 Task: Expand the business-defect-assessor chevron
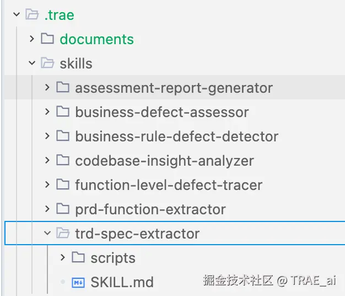[47, 112]
